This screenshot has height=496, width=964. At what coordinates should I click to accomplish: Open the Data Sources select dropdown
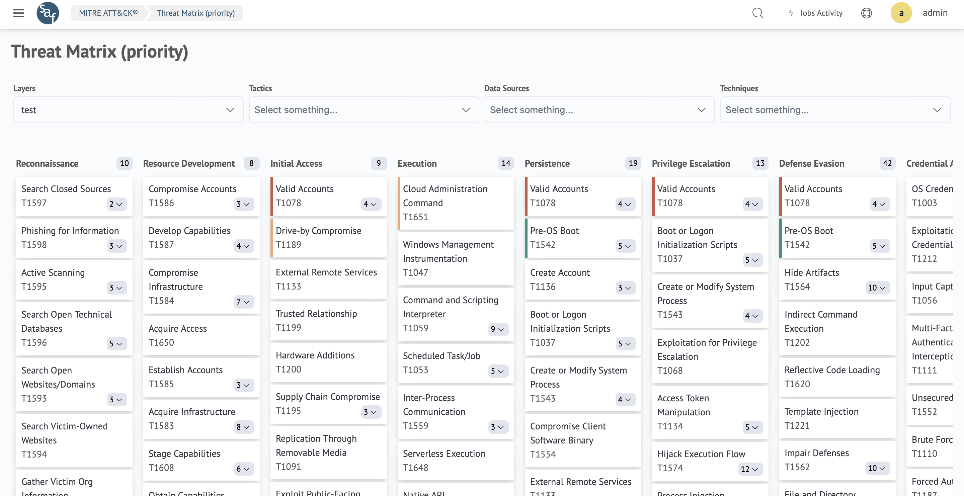pos(599,109)
